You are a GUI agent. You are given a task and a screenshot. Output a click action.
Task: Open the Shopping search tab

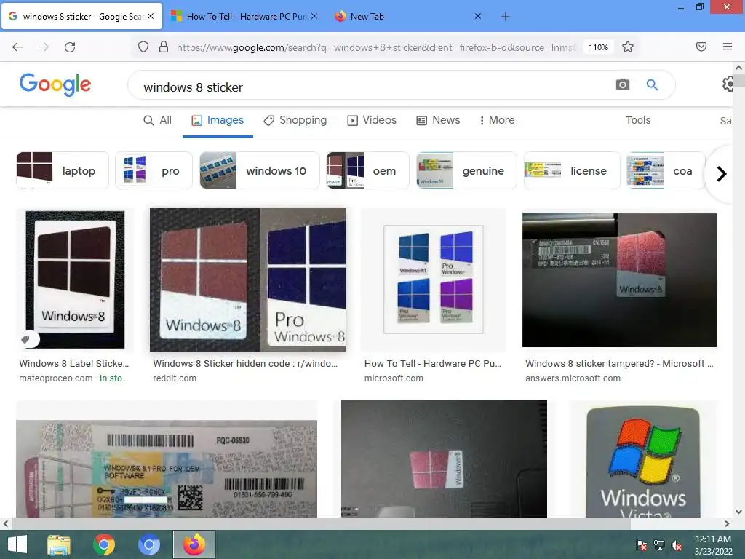click(295, 120)
